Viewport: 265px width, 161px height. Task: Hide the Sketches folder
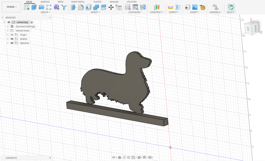[12, 43]
